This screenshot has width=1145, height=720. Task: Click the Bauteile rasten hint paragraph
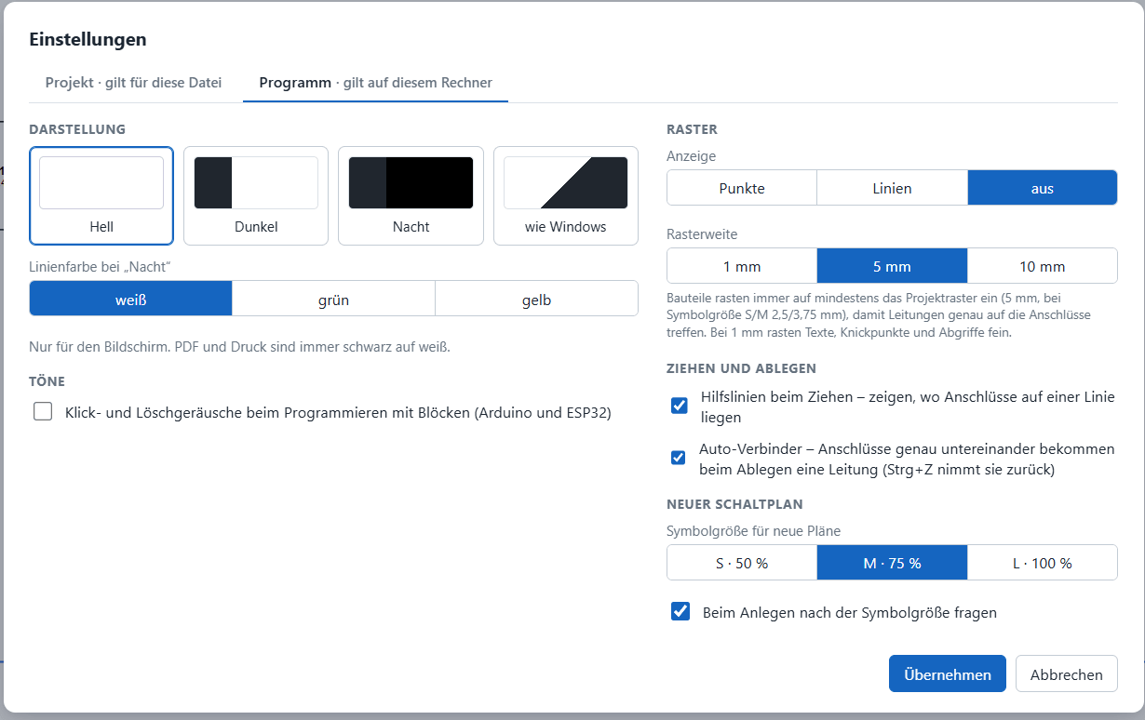(880, 315)
